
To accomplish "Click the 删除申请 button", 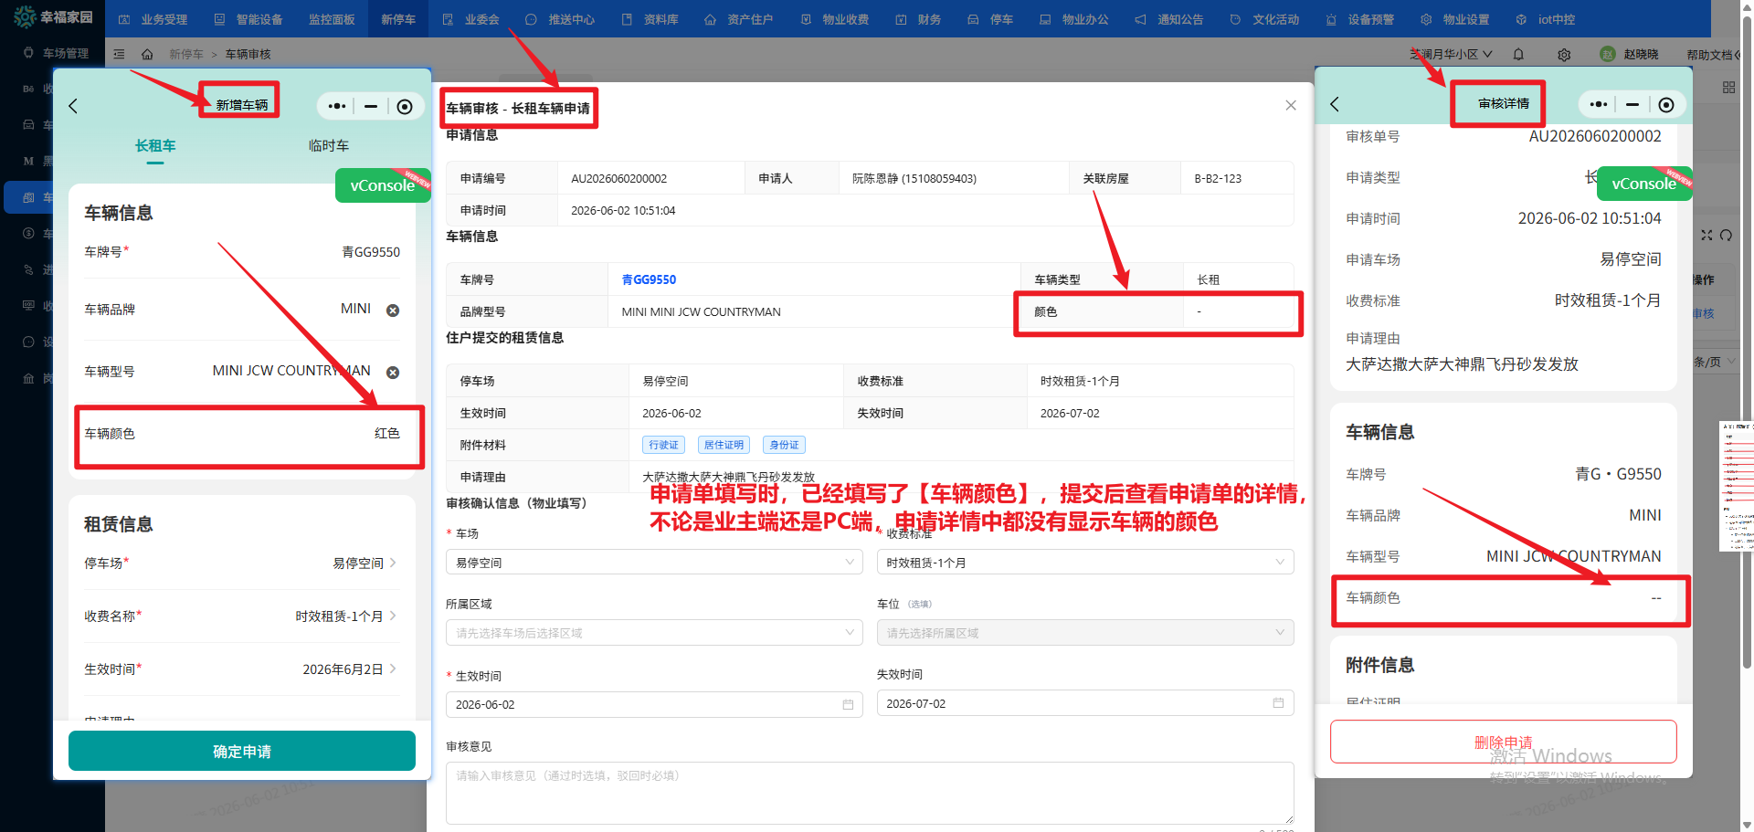I will click(1504, 742).
